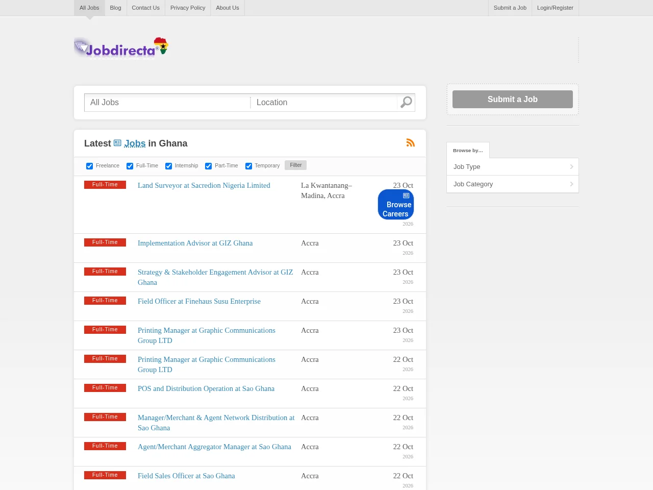Uncheck the Part-Time checkbox

click(208, 166)
